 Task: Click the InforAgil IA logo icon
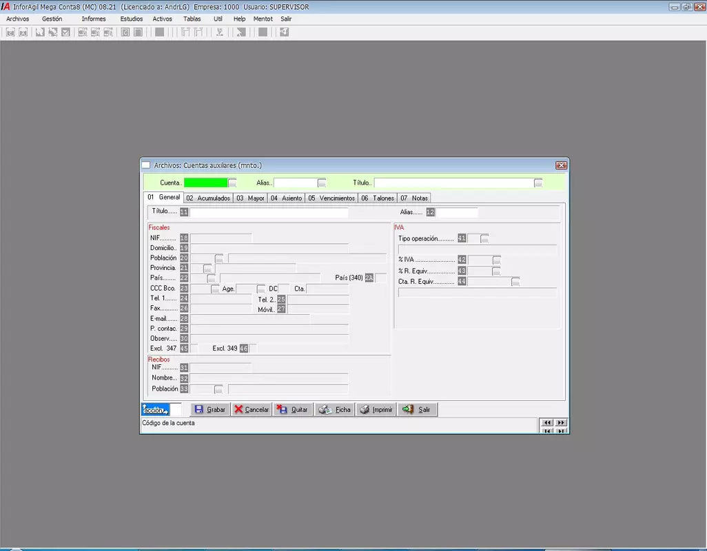coord(6,7)
